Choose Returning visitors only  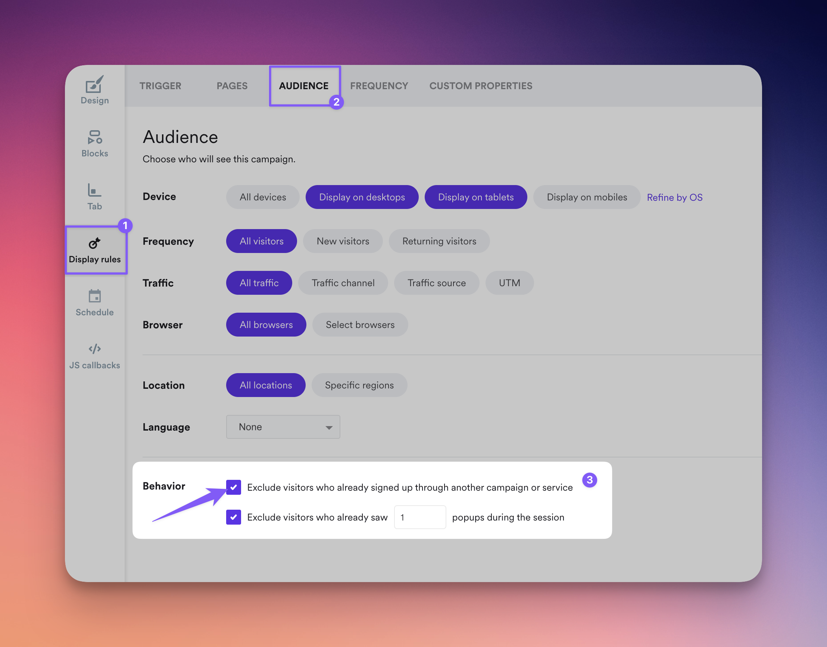click(439, 241)
